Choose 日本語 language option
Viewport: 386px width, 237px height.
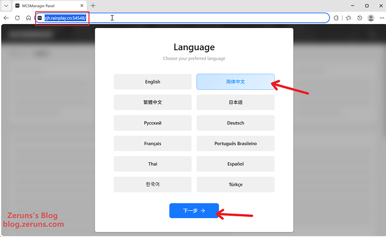point(236,102)
